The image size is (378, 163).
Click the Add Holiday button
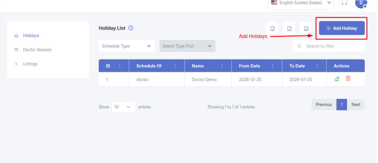tap(342, 28)
